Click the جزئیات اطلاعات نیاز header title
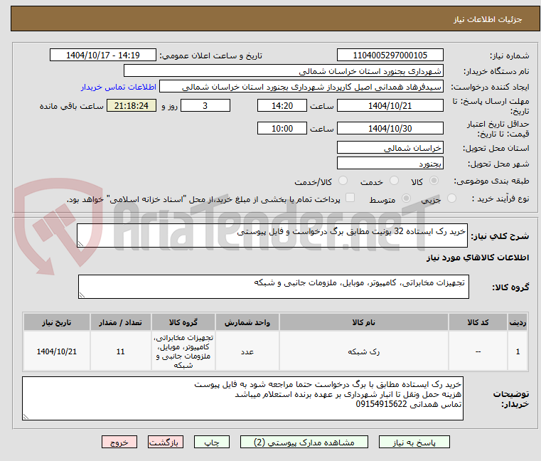Image resolution: width=541 pixels, height=461 pixels. click(x=488, y=20)
